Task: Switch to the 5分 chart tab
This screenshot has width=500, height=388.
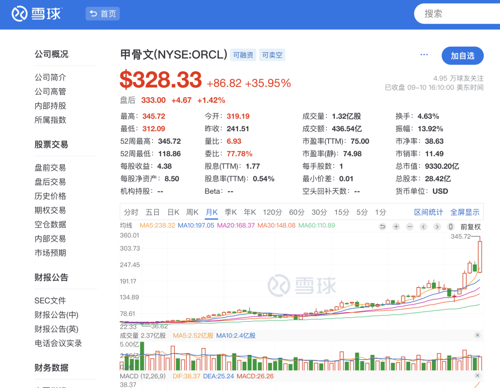Action: (x=362, y=212)
